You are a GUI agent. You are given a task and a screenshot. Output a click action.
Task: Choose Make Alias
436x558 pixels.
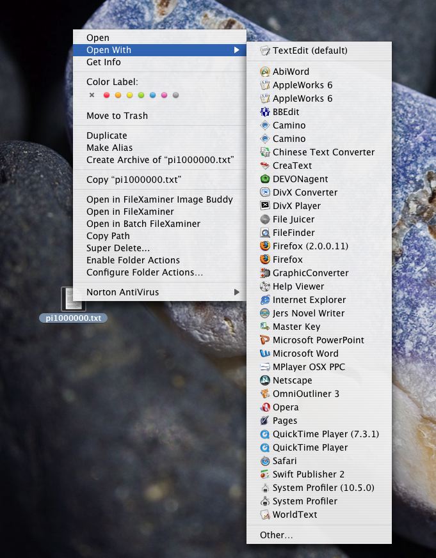coord(159,148)
